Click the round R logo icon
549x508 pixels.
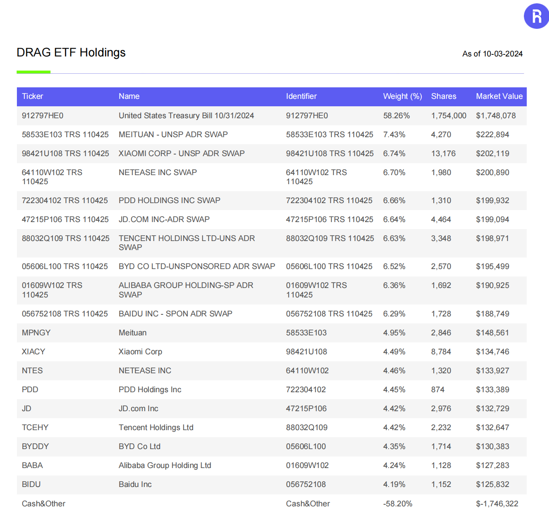[536, 16]
